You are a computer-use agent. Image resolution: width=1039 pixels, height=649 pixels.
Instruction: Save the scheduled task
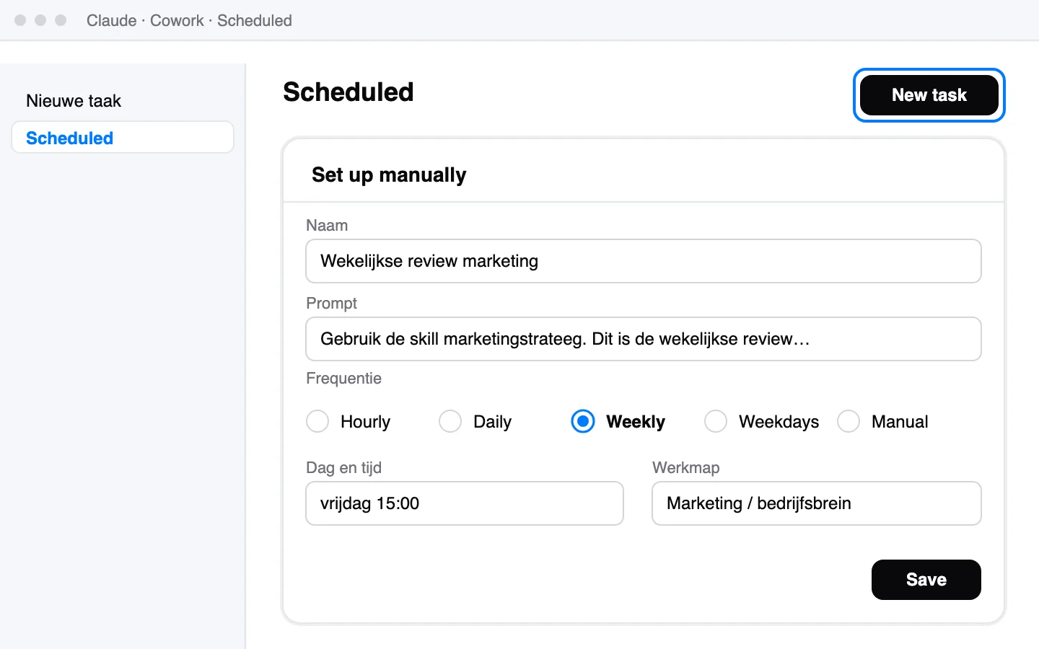[926, 580]
